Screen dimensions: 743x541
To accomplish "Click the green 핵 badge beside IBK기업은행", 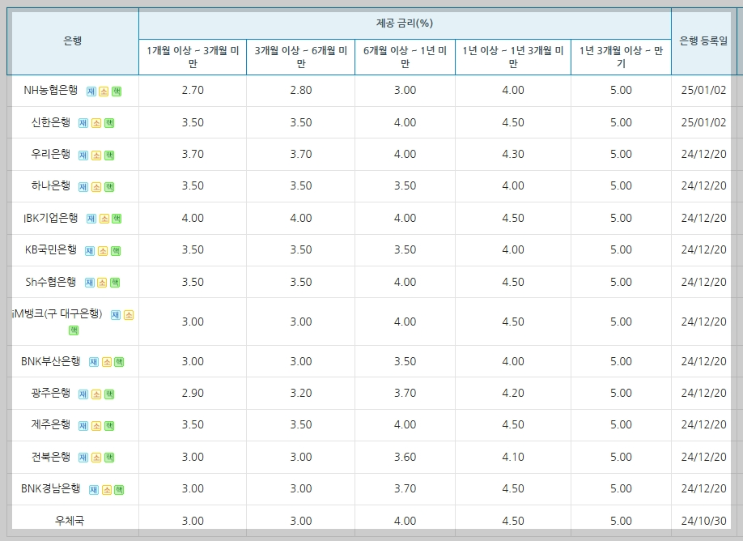I will pos(117,219).
